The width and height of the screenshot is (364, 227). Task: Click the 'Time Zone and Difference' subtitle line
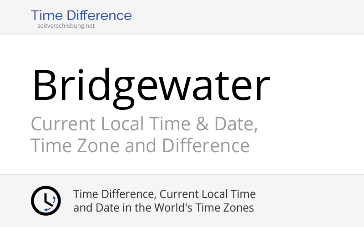pos(140,146)
